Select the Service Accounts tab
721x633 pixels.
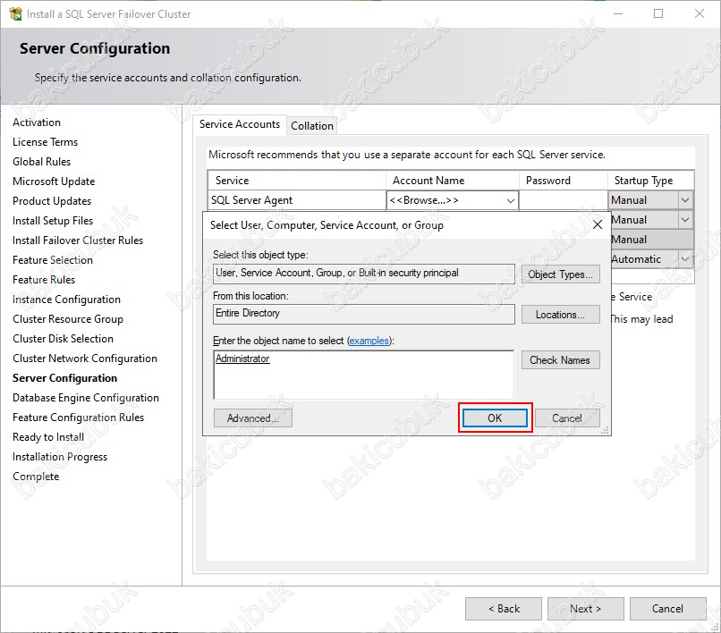click(x=240, y=124)
